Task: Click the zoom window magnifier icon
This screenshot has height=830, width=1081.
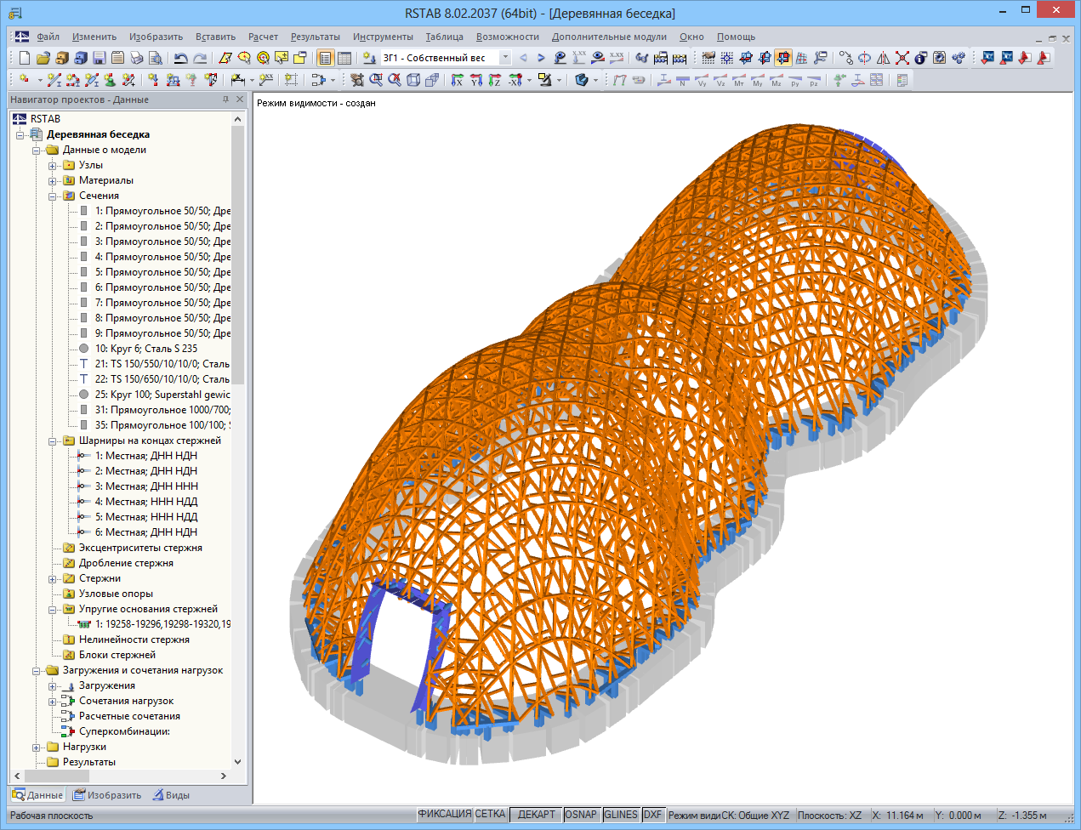Action: tap(376, 80)
